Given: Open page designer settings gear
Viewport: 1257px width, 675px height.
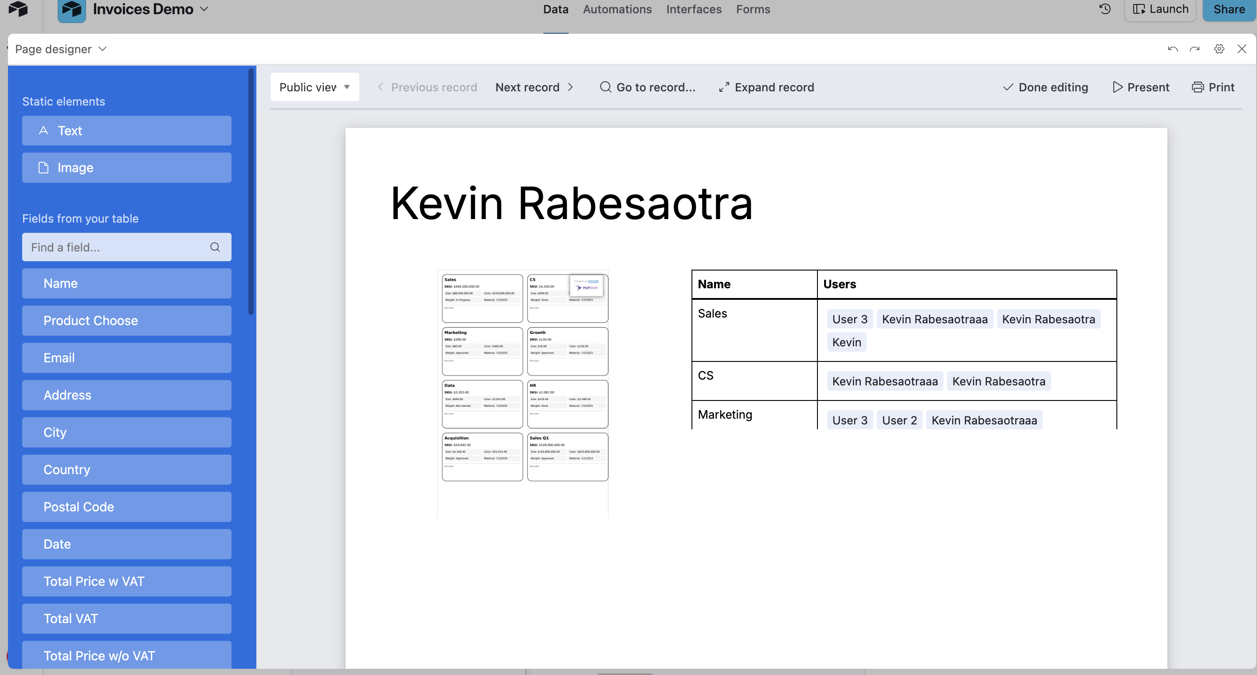Looking at the screenshot, I should tap(1219, 49).
